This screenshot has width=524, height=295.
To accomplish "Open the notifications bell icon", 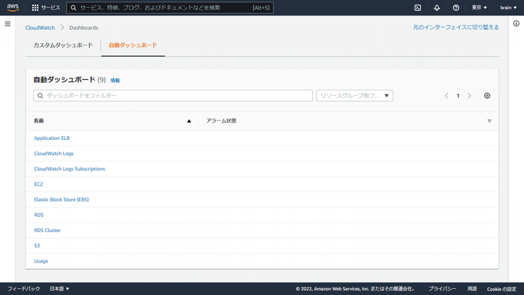I will (x=437, y=8).
